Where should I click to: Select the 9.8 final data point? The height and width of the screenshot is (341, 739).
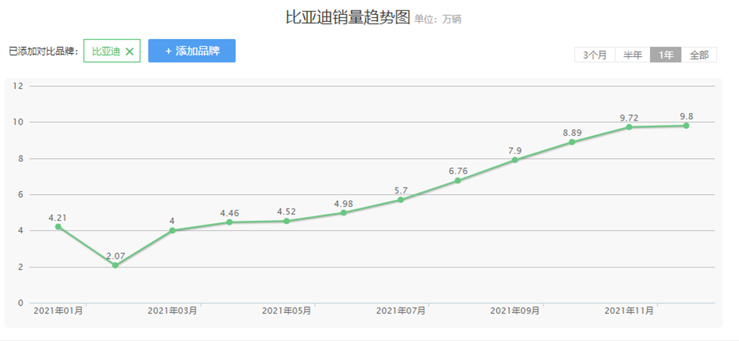[686, 126]
